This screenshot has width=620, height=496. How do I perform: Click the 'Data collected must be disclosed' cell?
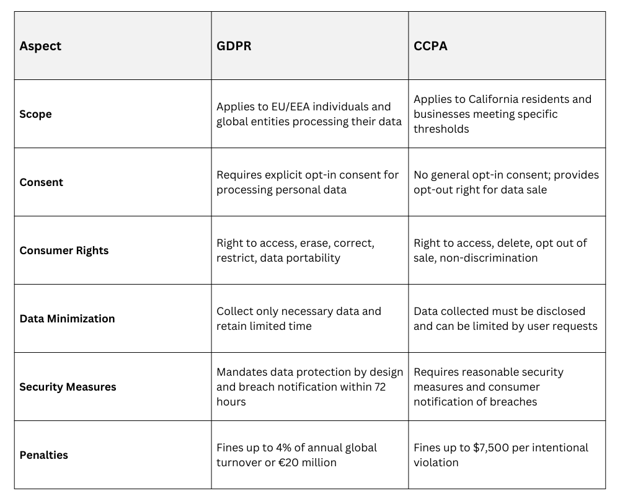[x=505, y=319]
